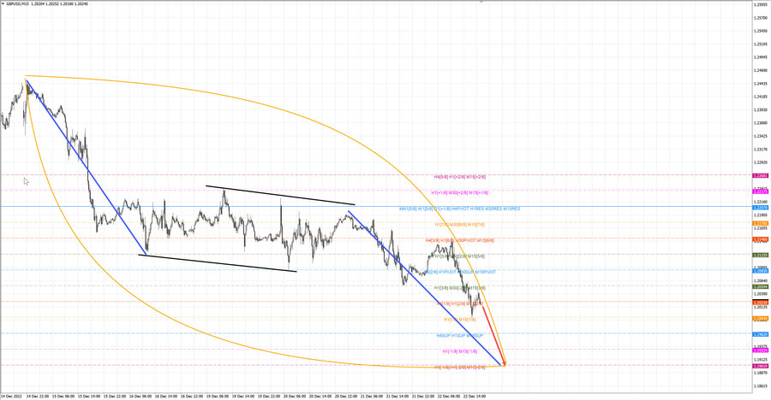
Task: Click the green 1.21155 price tag
Action: click(761, 255)
